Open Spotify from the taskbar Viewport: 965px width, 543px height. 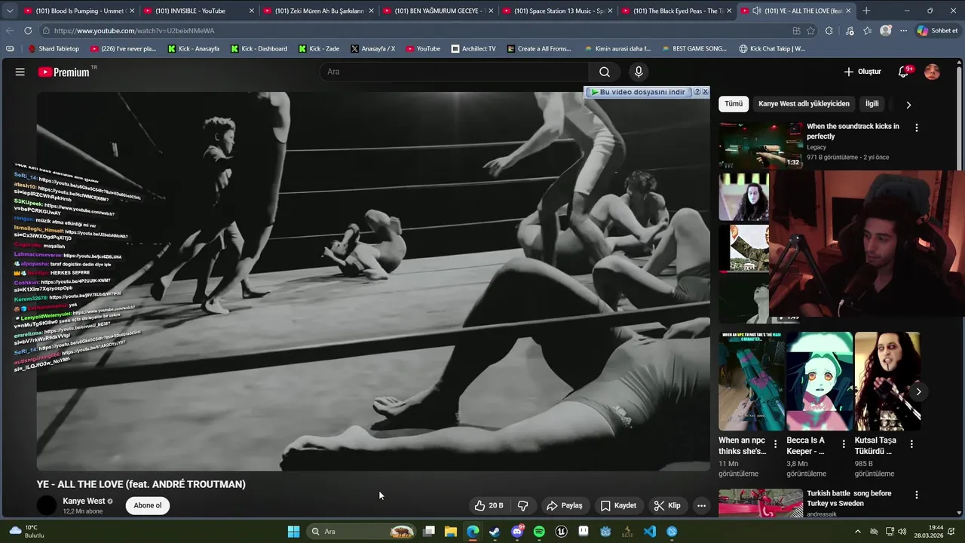coord(539,532)
